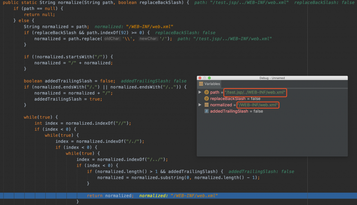357x205 pixels.
Task: Click the object icon beside normalized variable
Action: pyautogui.click(x=206, y=105)
